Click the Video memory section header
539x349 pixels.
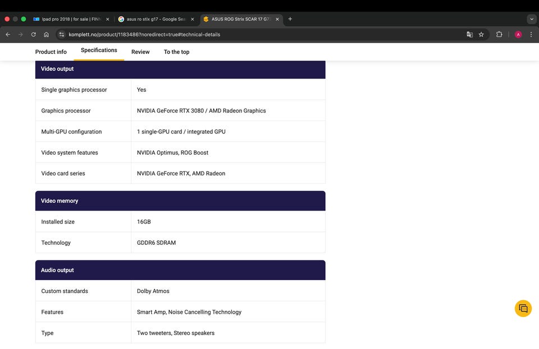tap(180, 201)
